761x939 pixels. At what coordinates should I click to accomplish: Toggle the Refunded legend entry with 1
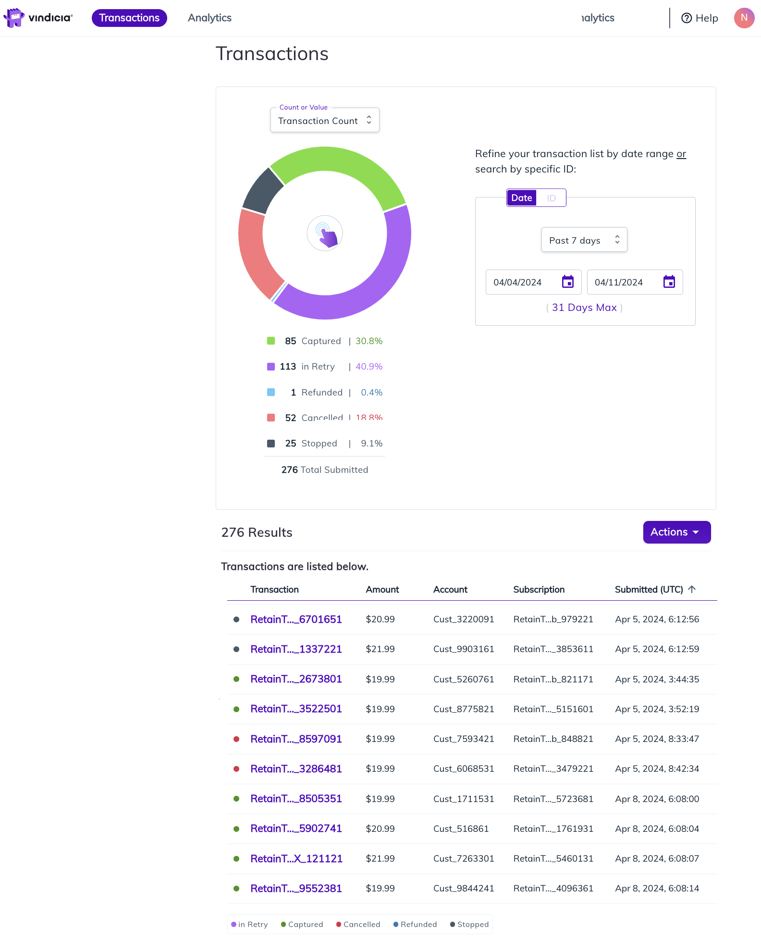click(x=325, y=393)
